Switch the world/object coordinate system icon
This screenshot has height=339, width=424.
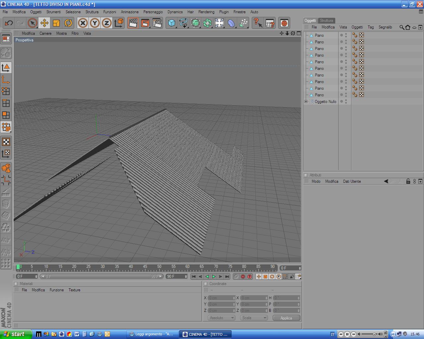119,23
